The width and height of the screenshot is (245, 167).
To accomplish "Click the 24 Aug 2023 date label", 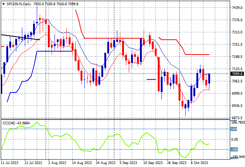I will [x=105, y=163].
